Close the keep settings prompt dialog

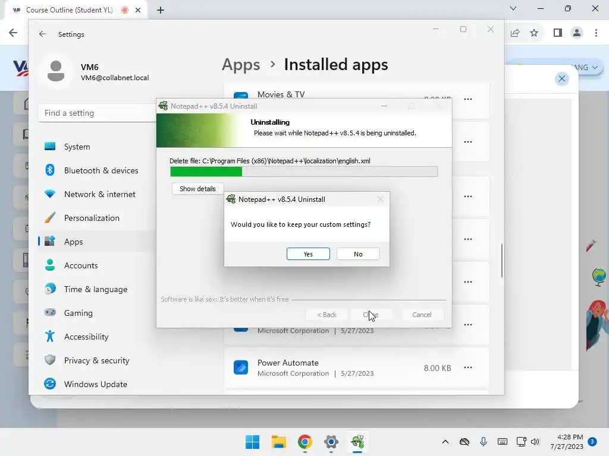coord(380,199)
